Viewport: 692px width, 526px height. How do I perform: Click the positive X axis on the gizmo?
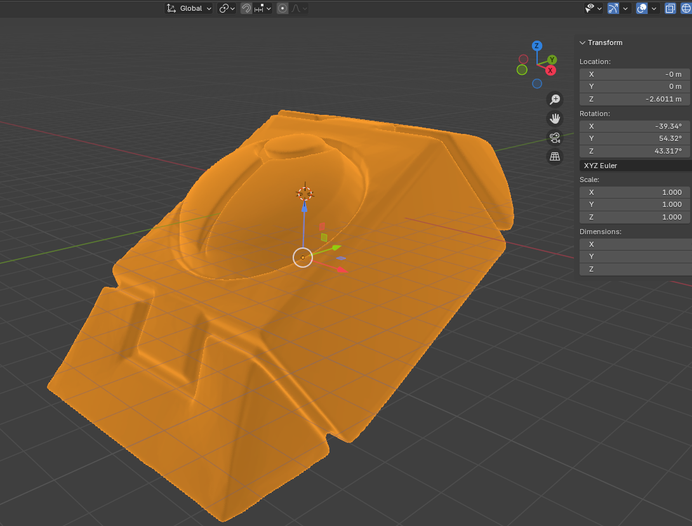coord(550,70)
